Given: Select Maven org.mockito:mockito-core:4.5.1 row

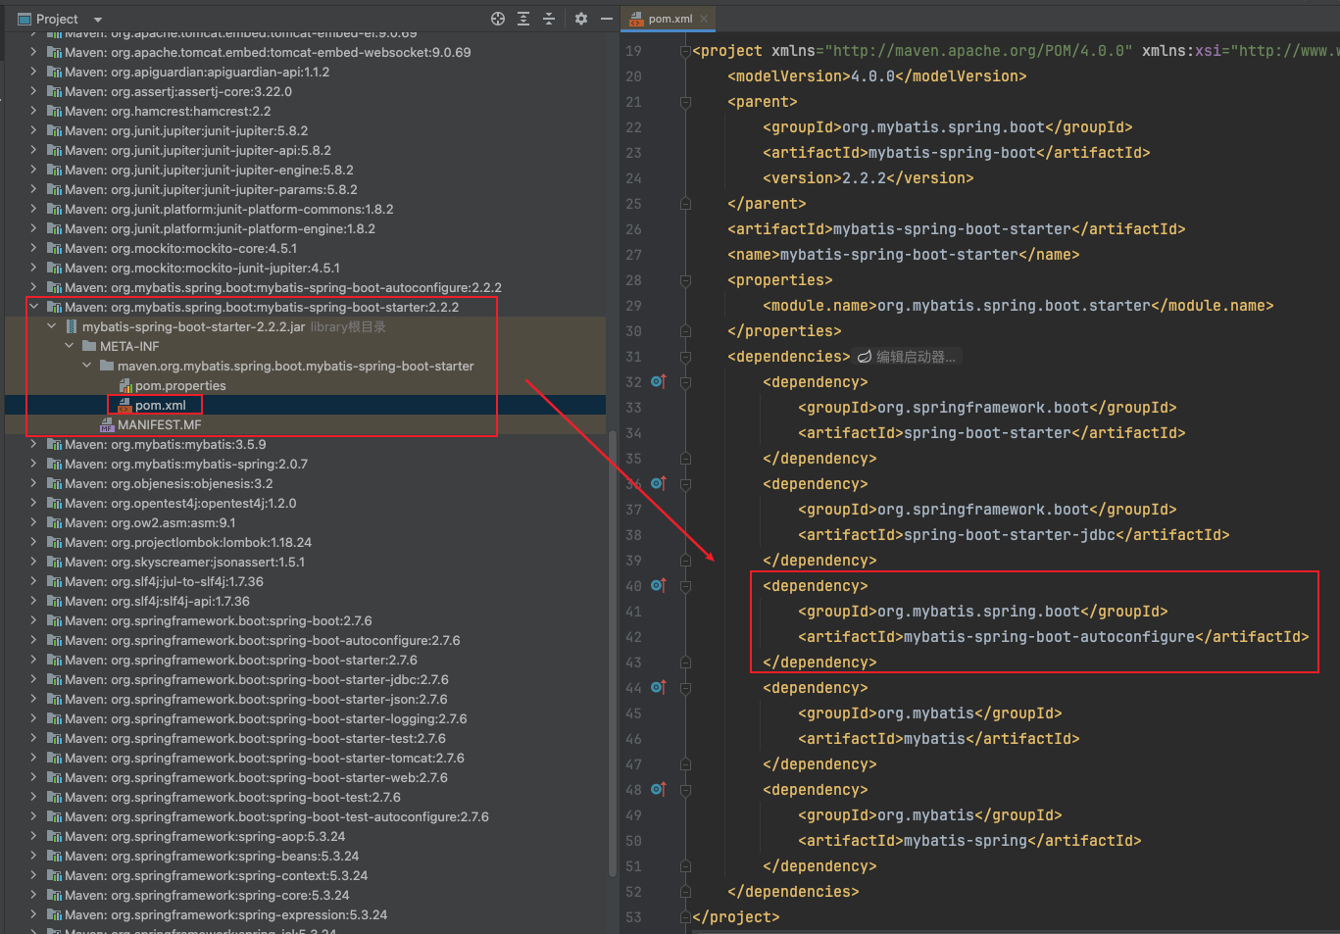Looking at the screenshot, I should tap(305, 248).
